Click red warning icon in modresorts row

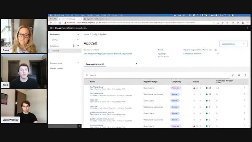[x=194, y=126]
